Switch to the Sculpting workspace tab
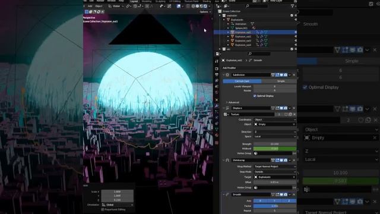This screenshot has width=380, height=214. (x=160, y=1)
